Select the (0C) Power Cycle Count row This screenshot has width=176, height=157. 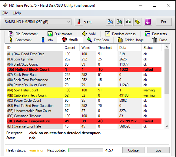coord(84,101)
